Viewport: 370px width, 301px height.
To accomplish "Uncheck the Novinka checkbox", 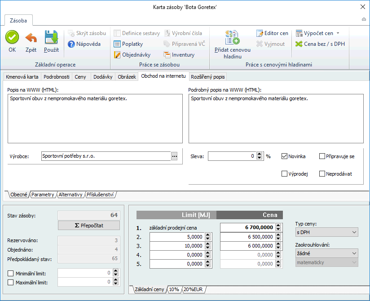I will (284, 156).
